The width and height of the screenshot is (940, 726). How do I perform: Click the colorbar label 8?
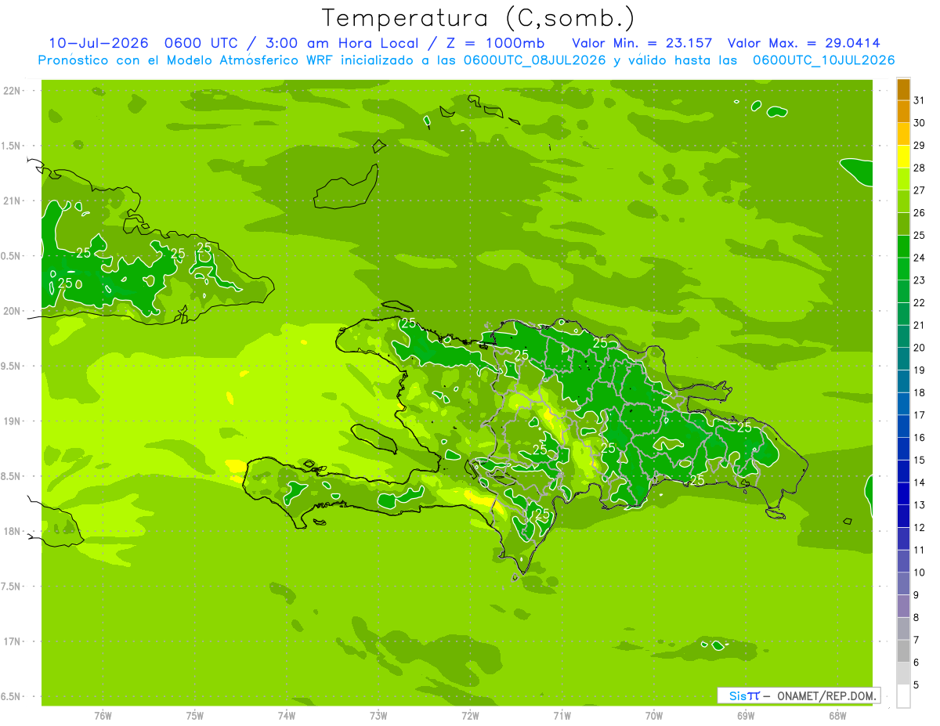(x=916, y=617)
